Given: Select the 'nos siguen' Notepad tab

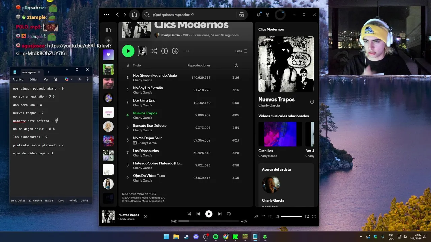Looking at the screenshot, I should click(x=29, y=72).
